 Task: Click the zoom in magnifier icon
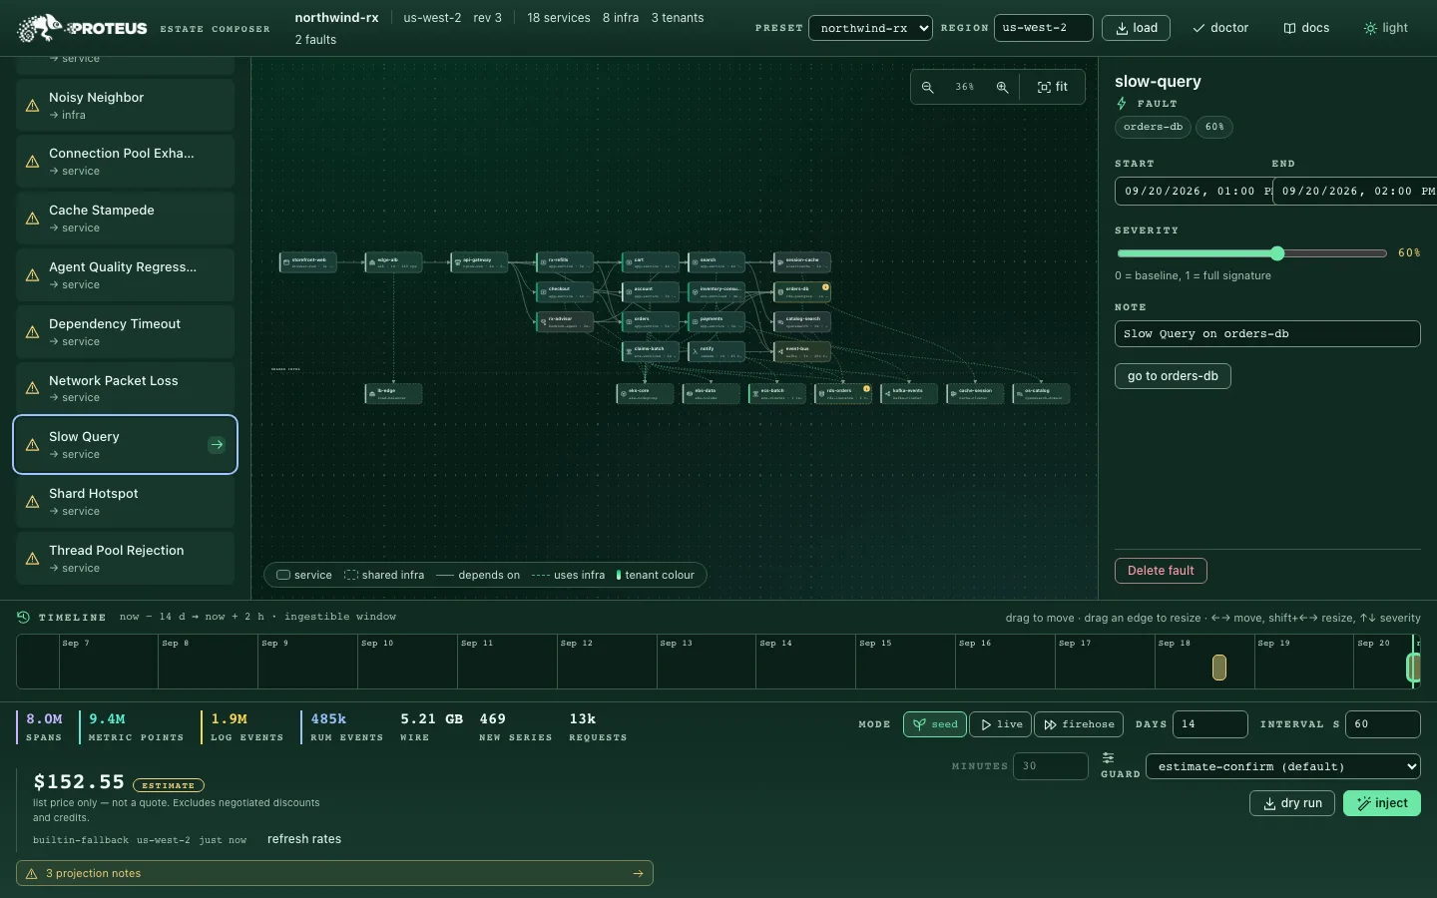1002,88
